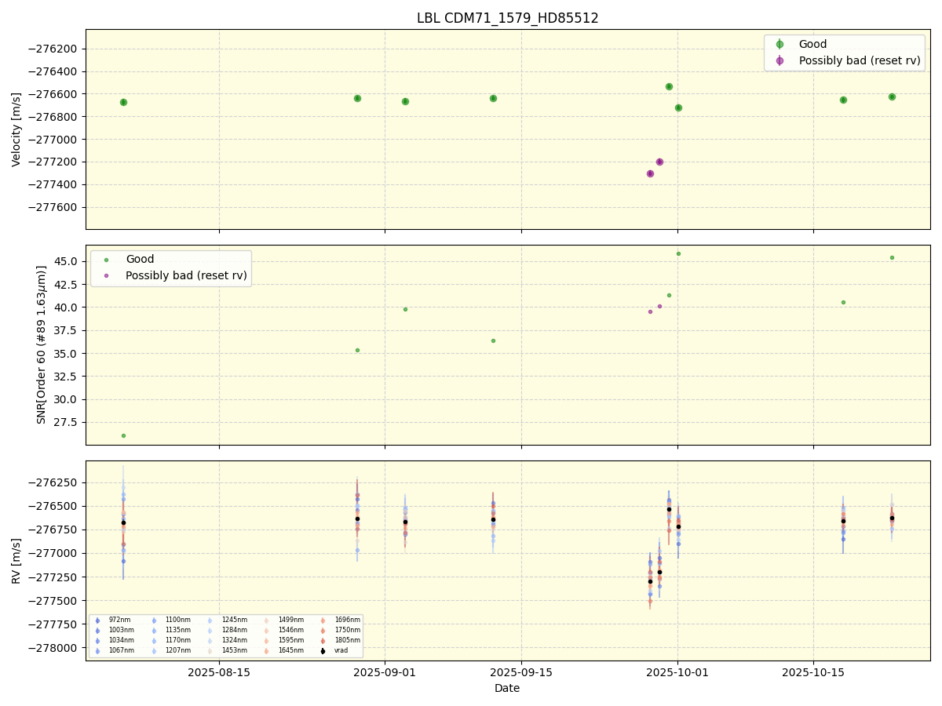Click the lowest purple velocity point near -277300
Screen dimensions: 942x706
tap(650, 173)
